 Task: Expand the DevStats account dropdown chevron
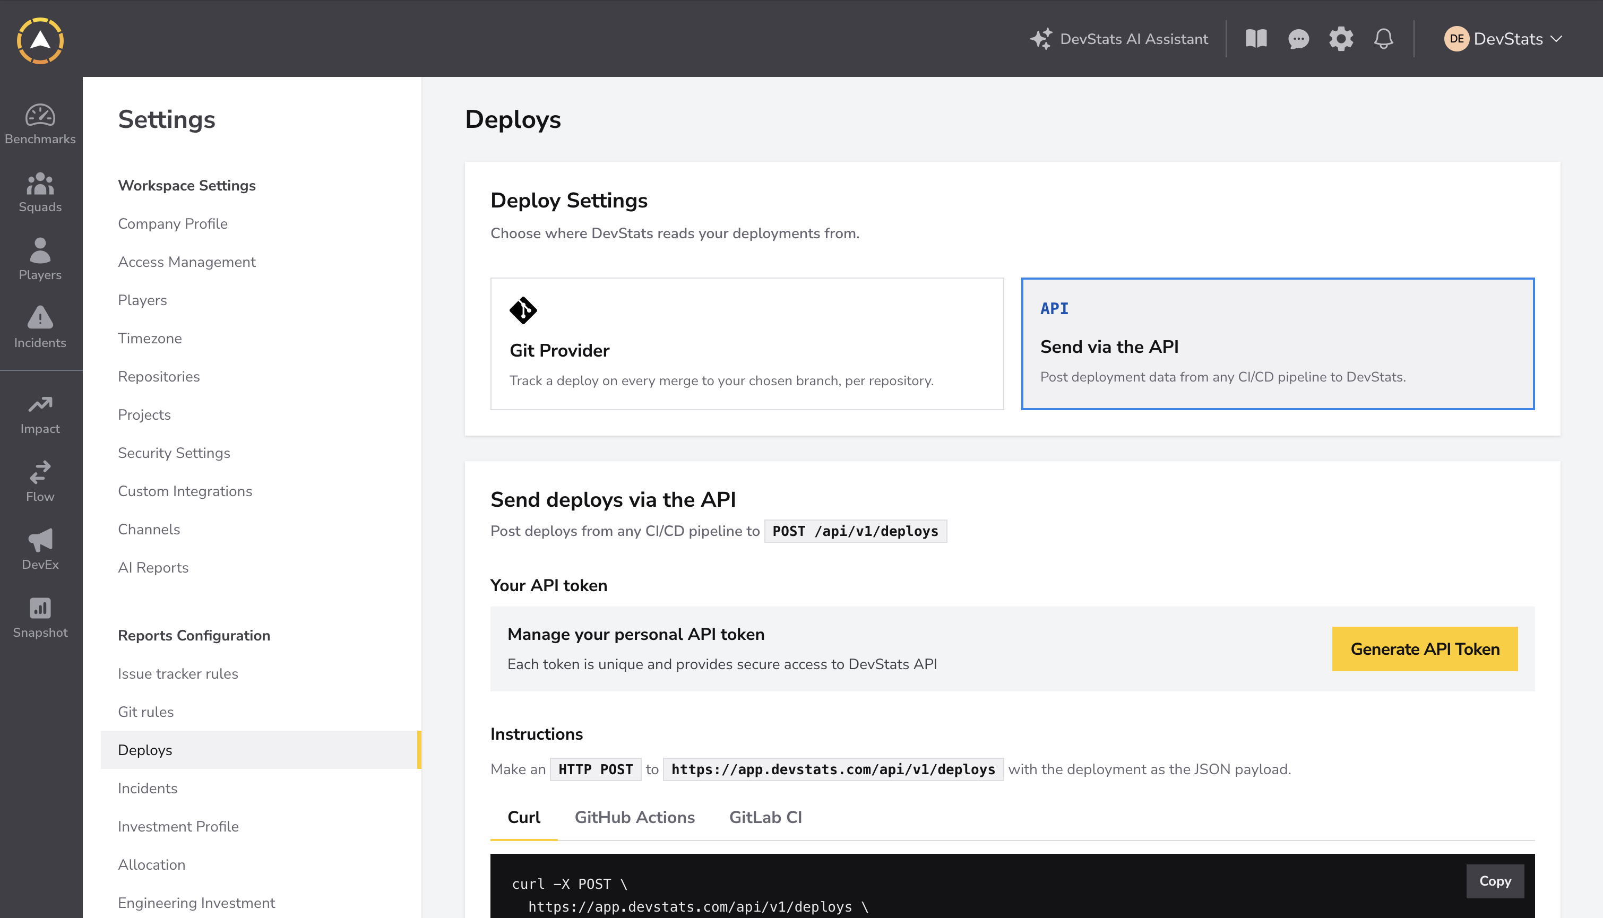tap(1556, 39)
